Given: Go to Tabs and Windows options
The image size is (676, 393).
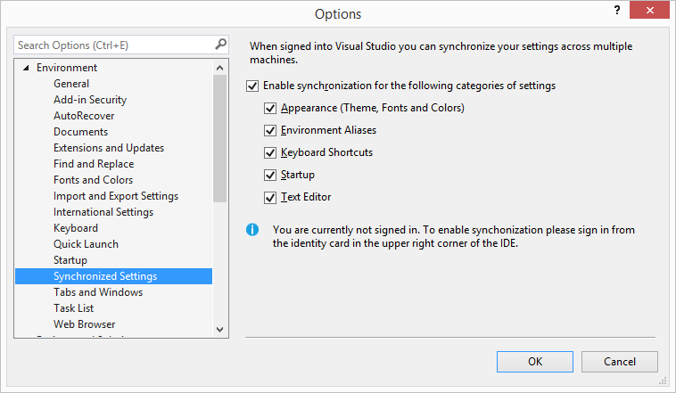Looking at the screenshot, I should pos(98,292).
